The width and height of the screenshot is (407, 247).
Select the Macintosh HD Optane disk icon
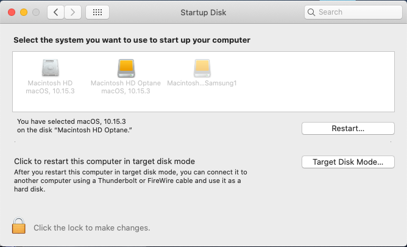tap(126, 68)
